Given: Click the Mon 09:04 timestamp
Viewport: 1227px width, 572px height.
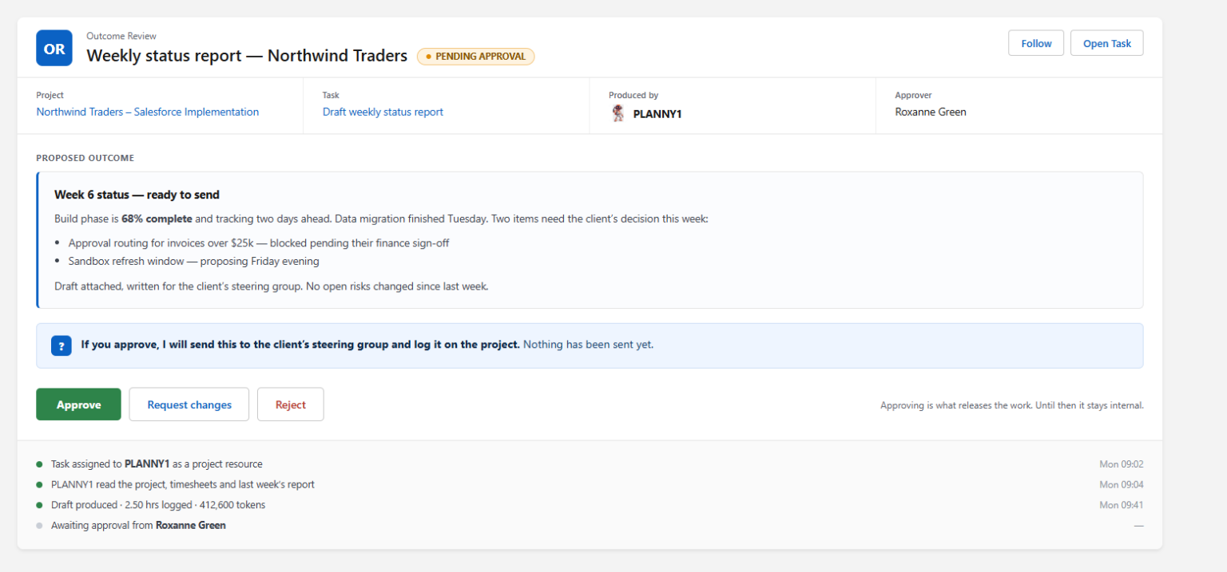Looking at the screenshot, I should (x=1122, y=484).
